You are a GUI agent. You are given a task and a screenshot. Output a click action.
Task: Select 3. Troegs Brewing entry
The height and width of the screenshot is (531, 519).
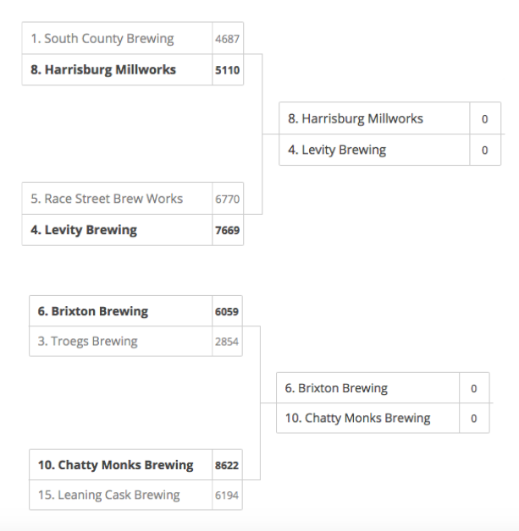click(135, 341)
